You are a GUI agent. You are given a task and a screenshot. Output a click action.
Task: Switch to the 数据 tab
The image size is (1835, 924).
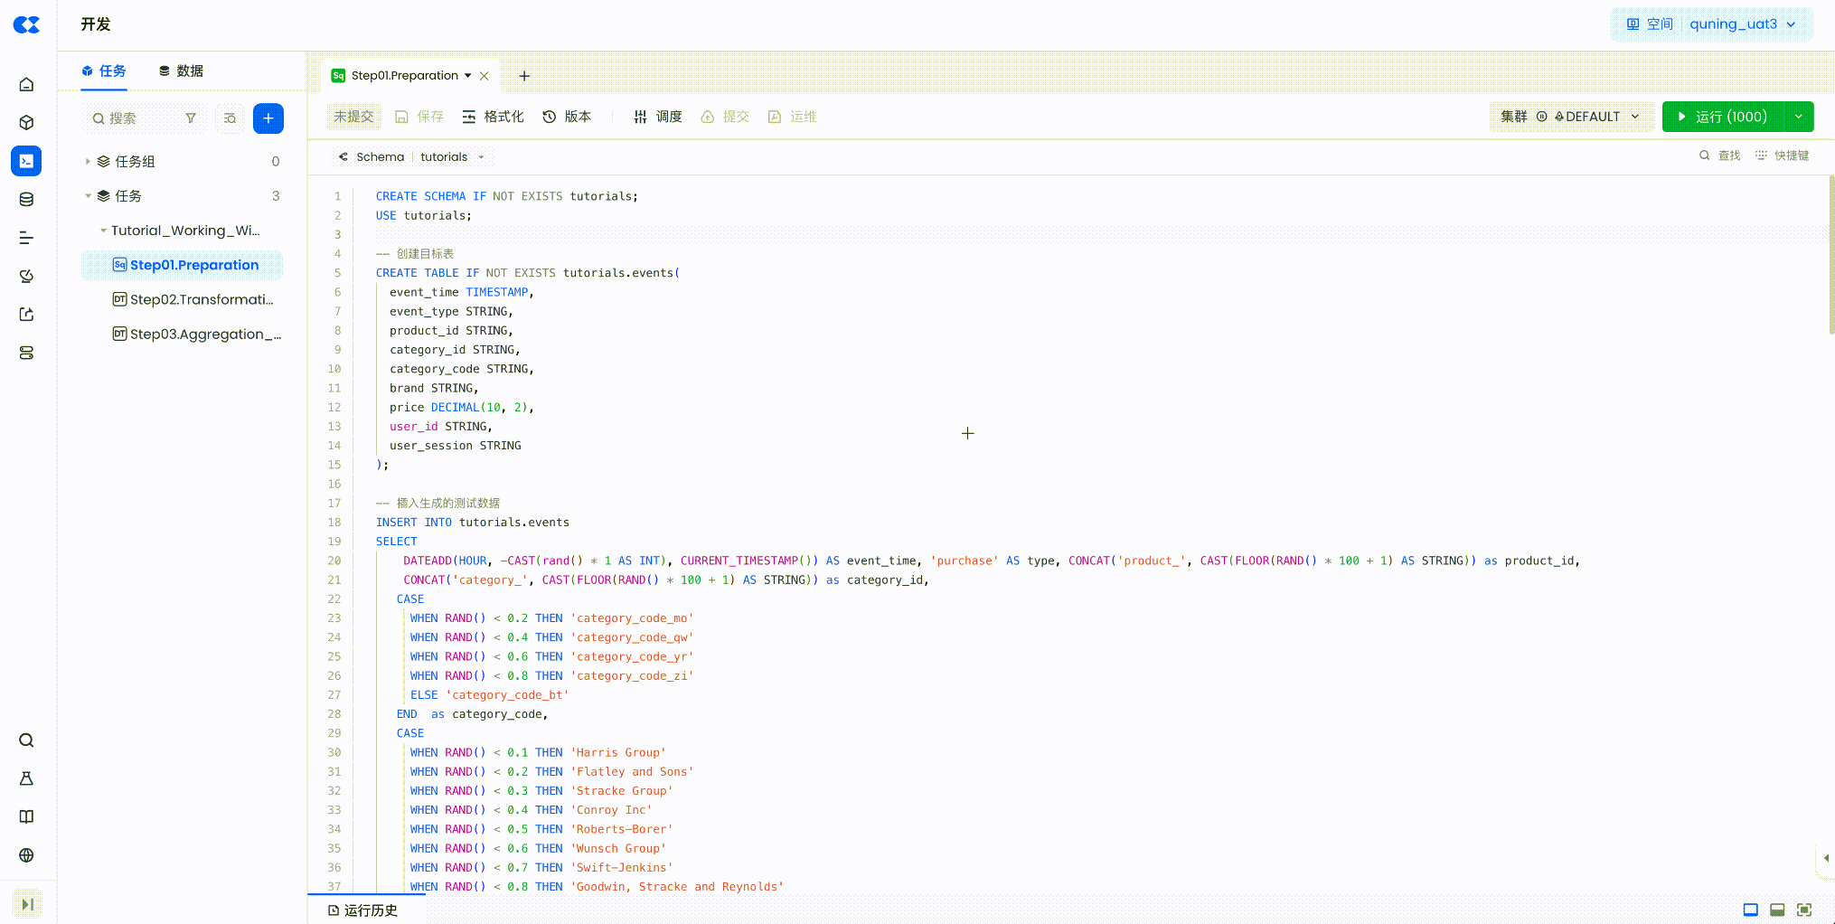pyautogui.click(x=181, y=71)
